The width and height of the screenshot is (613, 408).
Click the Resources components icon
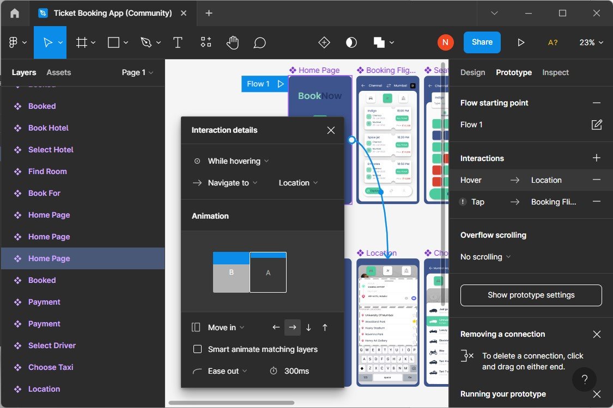[x=206, y=42]
